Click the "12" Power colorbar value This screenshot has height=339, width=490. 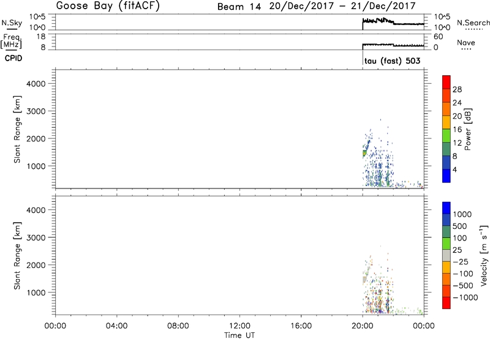457,143
